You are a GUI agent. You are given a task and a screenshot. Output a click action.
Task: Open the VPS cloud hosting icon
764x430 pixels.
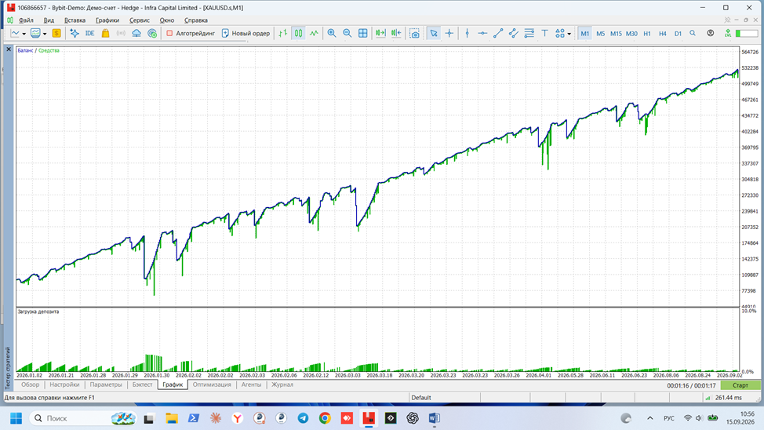(x=136, y=33)
